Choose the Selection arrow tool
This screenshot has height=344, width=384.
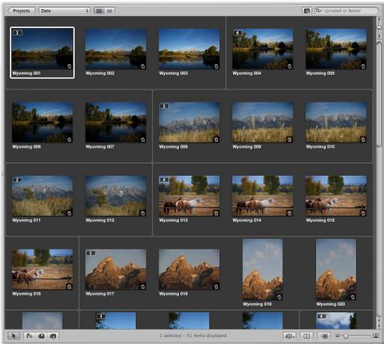tap(14, 336)
